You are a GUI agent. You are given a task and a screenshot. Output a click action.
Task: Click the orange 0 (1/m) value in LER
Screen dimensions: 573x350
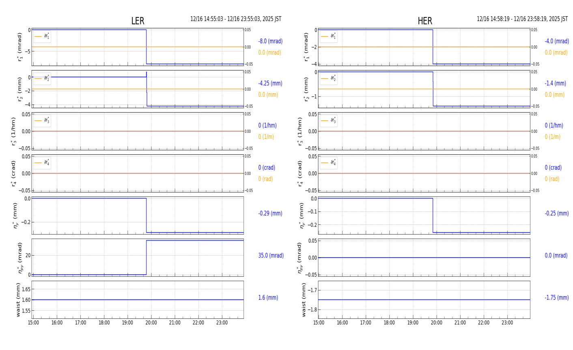click(266, 137)
